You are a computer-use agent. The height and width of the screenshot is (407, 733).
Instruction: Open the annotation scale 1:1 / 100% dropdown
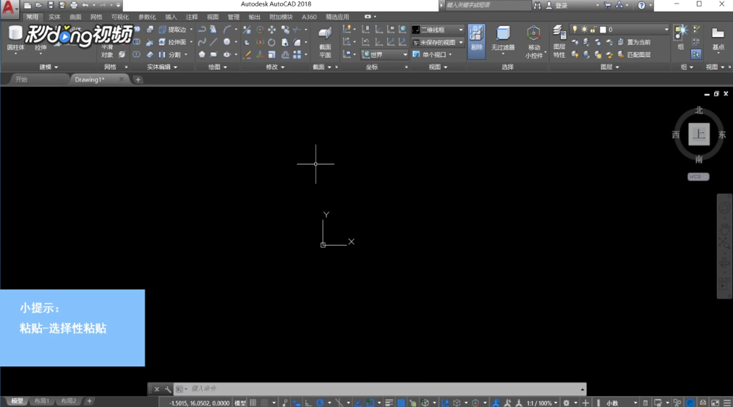542,403
